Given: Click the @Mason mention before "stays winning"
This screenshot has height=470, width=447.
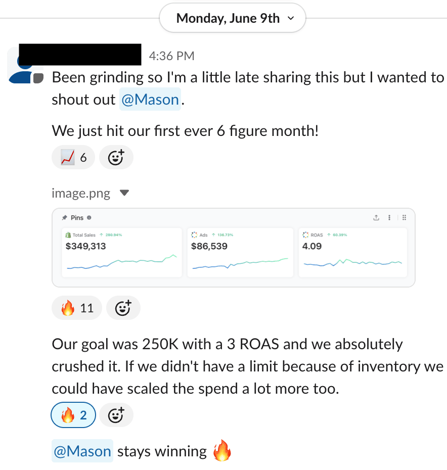Looking at the screenshot, I should 82,451.
